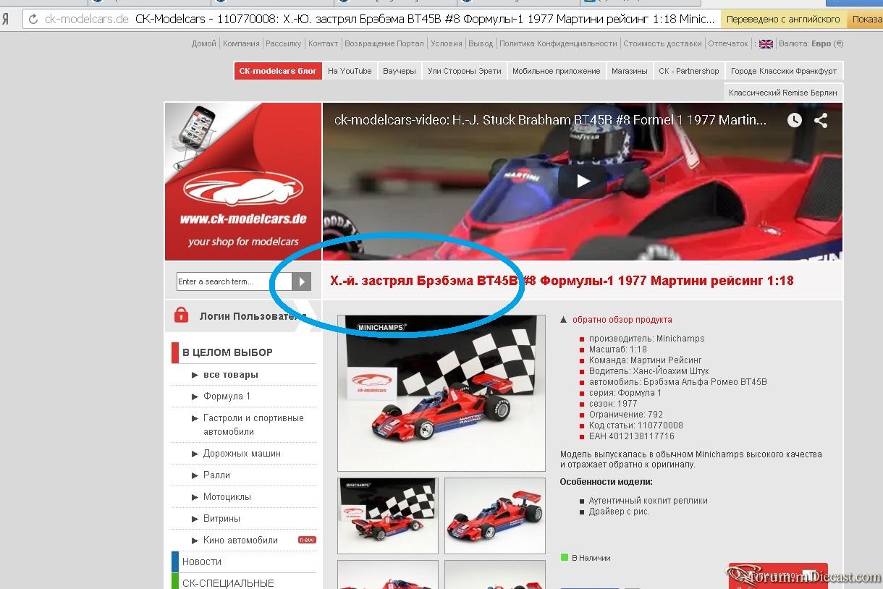Viewport: 883px width, 589px height.
Task: Expand the Мотоциклы category
Action: click(x=227, y=497)
